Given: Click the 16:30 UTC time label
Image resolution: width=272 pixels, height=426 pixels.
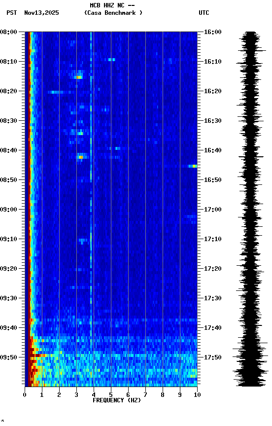Looking at the screenshot, I should click(213, 121).
